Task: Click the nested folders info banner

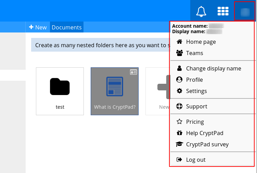Action: pos(101,45)
